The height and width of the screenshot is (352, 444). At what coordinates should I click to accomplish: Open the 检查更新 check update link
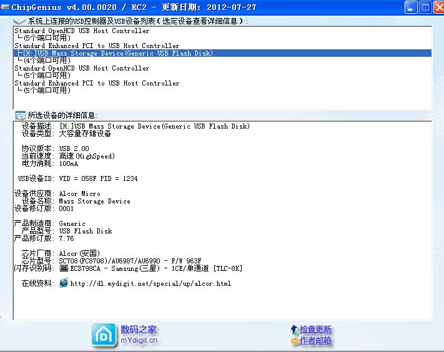tap(315, 330)
